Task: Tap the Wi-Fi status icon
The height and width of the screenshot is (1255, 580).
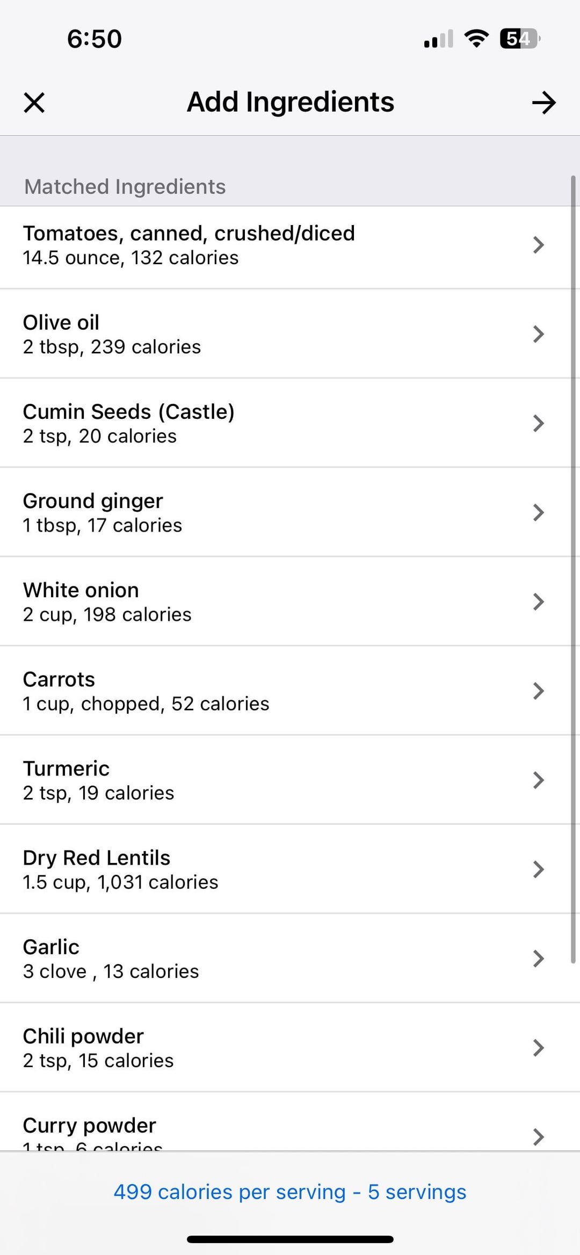Action: (476, 39)
